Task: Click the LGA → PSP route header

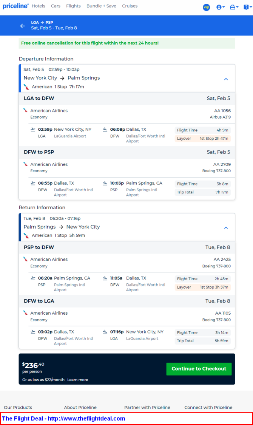Action: point(42,23)
